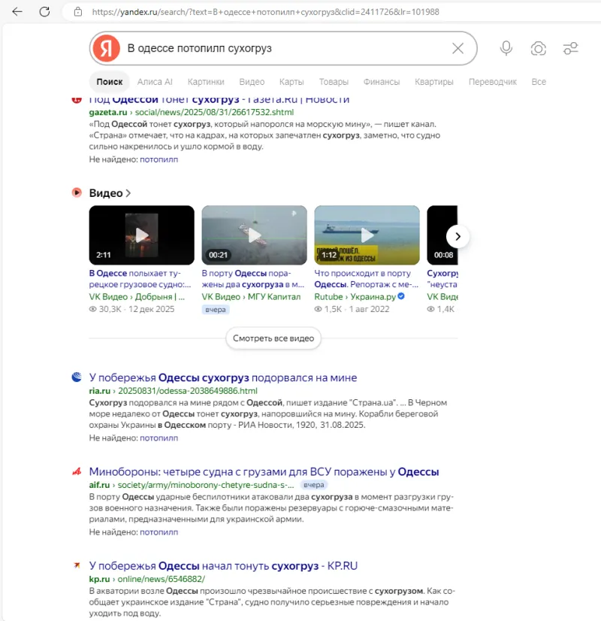The image size is (601, 621).
Task: Open search settings sliders icon
Action: (570, 48)
